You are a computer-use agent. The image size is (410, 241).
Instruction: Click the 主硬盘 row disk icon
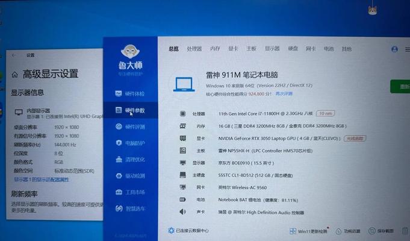point(183,175)
